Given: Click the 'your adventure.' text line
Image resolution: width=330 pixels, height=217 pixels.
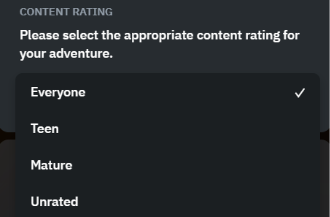Looking at the screenshot, I should [x=66, y=54].
